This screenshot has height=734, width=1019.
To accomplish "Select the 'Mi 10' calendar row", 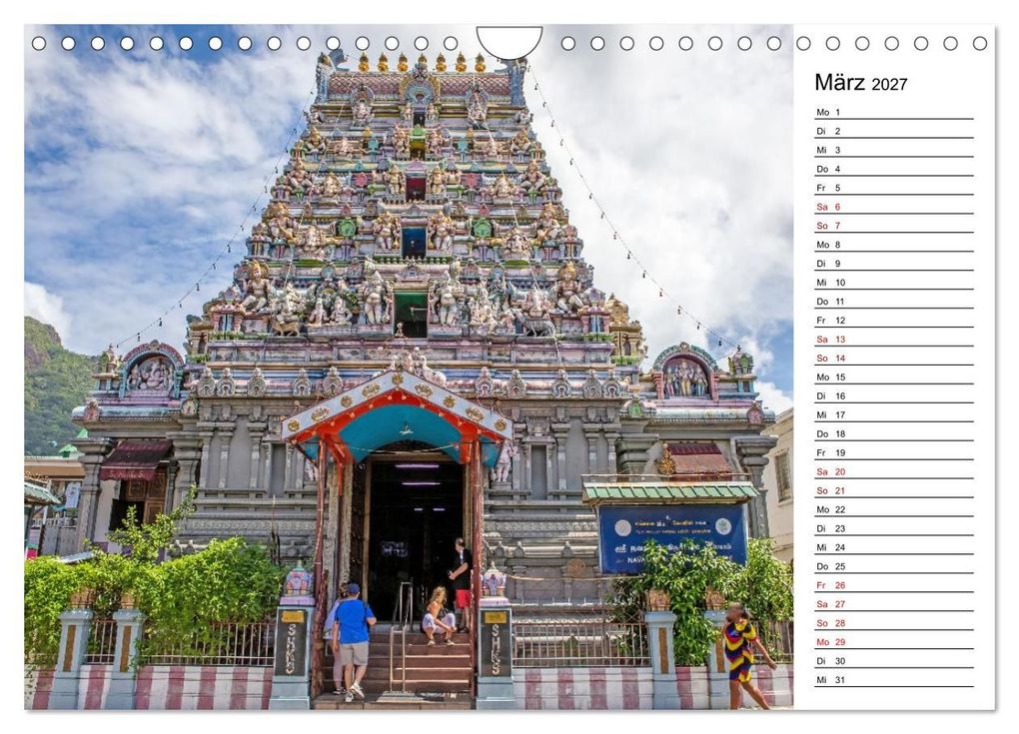I will [894, 282].
